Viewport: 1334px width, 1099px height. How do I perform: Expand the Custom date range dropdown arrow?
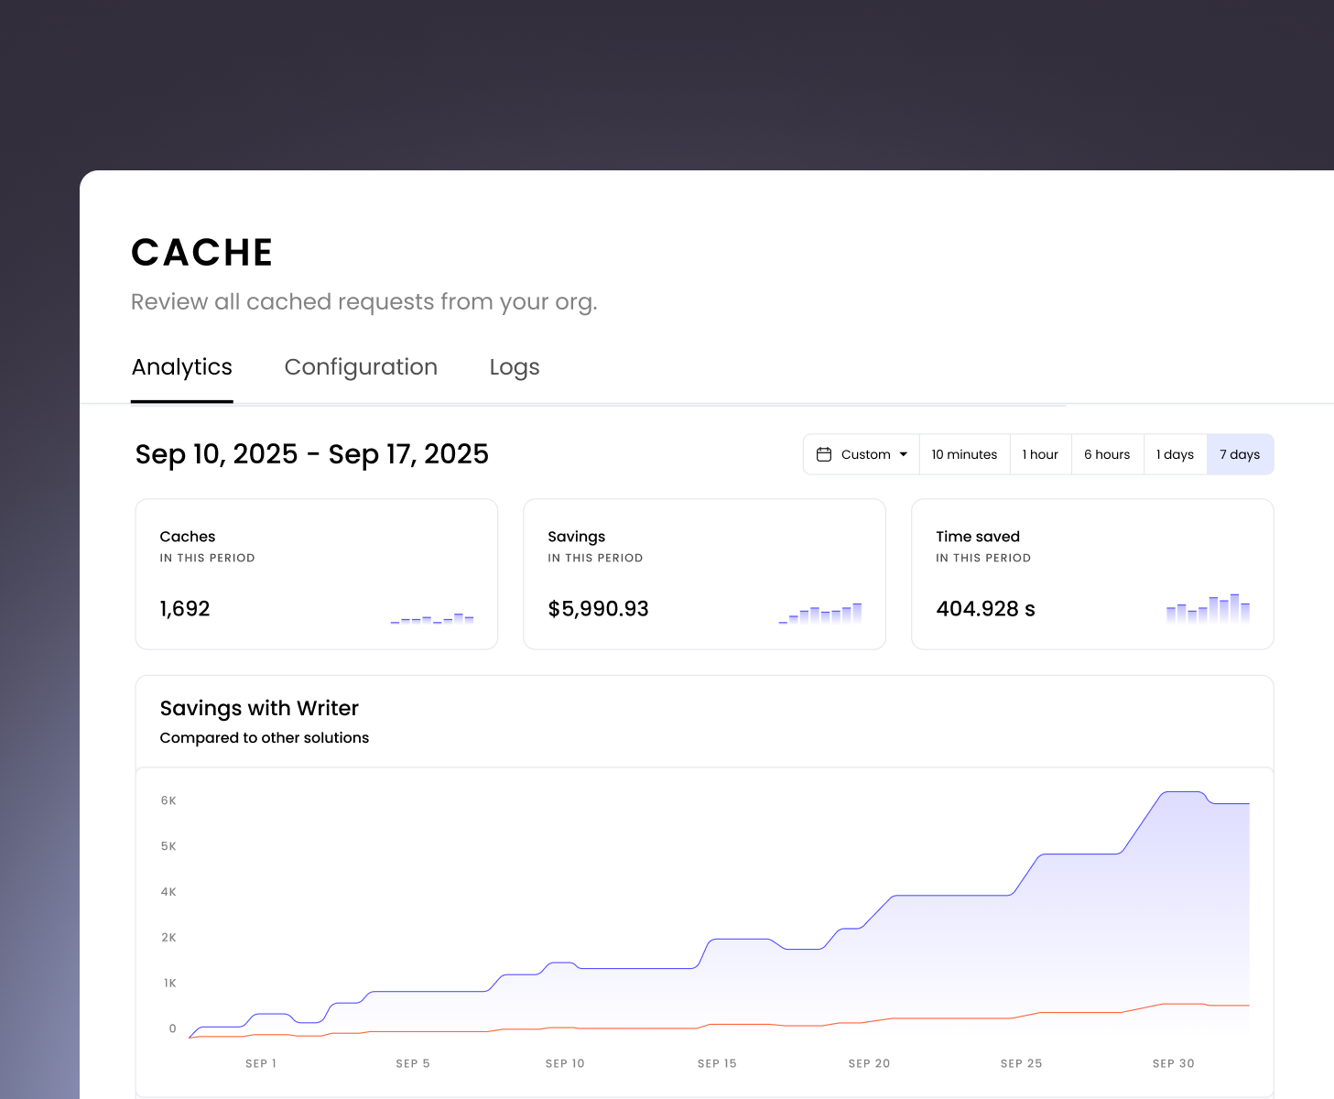coord(904,454)
